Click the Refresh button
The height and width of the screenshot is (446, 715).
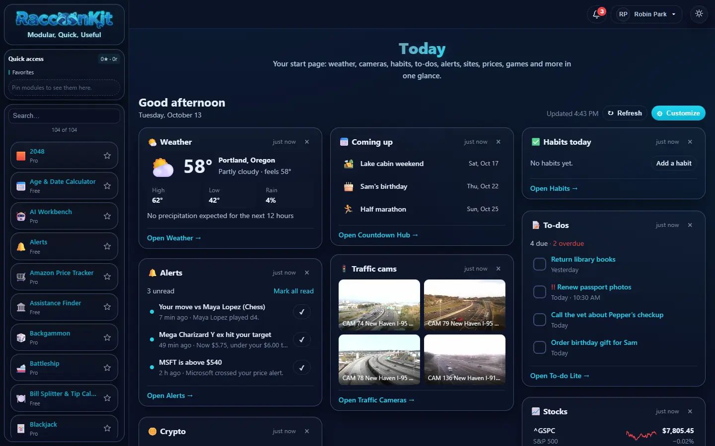[625, 113]
